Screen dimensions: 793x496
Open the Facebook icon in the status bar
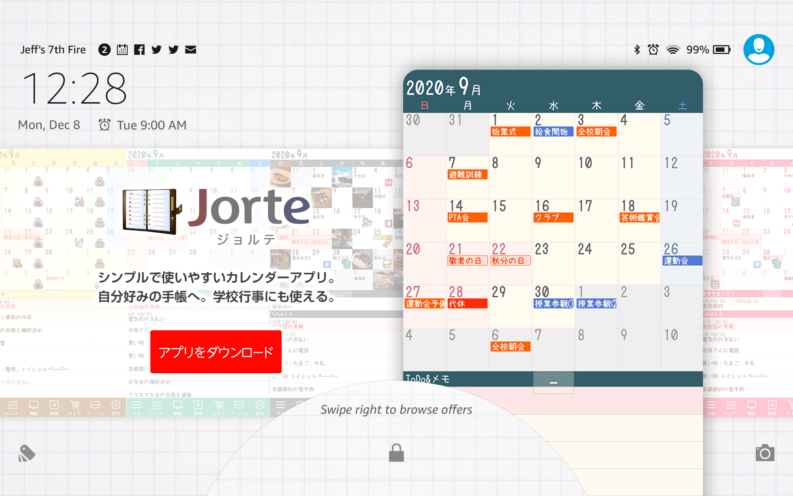pyautogui.click(x=140, y=49)
